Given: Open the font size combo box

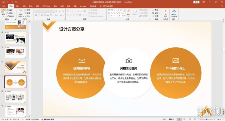Looking at the screenshot, I should pyautogui.click(x=52, y=11).
